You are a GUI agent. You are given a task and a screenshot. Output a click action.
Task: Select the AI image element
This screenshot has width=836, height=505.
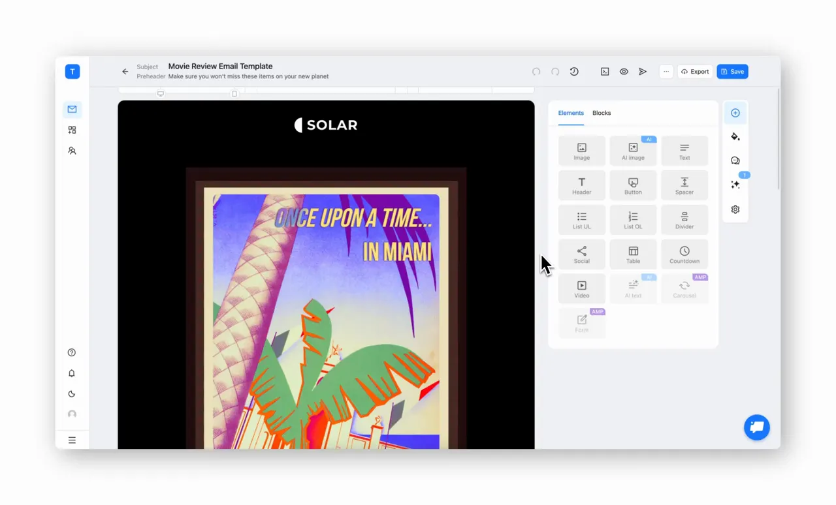point(633,151)
